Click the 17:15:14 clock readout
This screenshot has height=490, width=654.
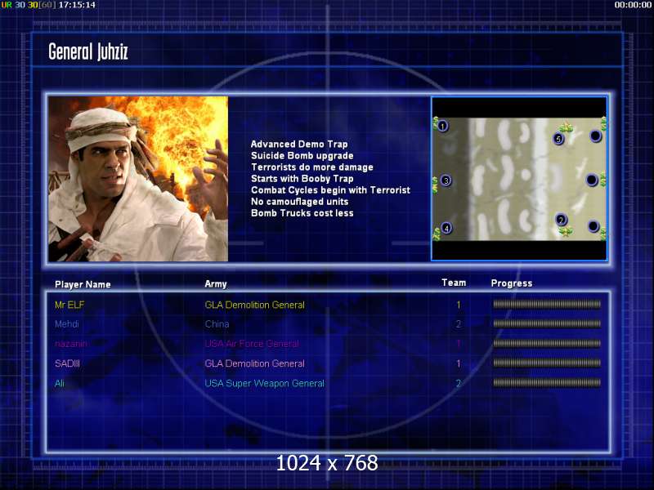coord(77,5)
